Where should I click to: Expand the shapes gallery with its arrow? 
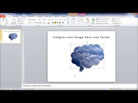(x=84, y=23)
